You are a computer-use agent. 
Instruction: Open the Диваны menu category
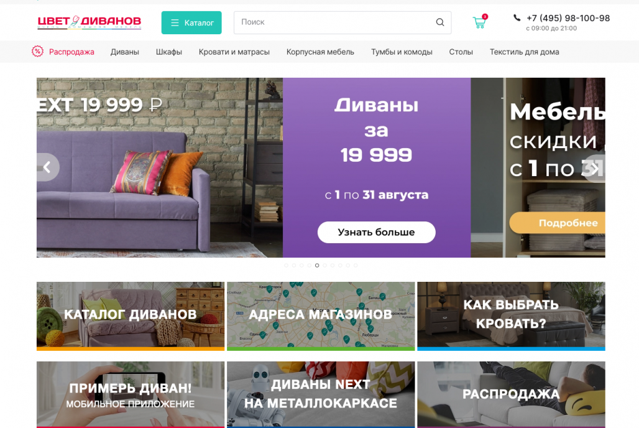click(x=125, y=52)
